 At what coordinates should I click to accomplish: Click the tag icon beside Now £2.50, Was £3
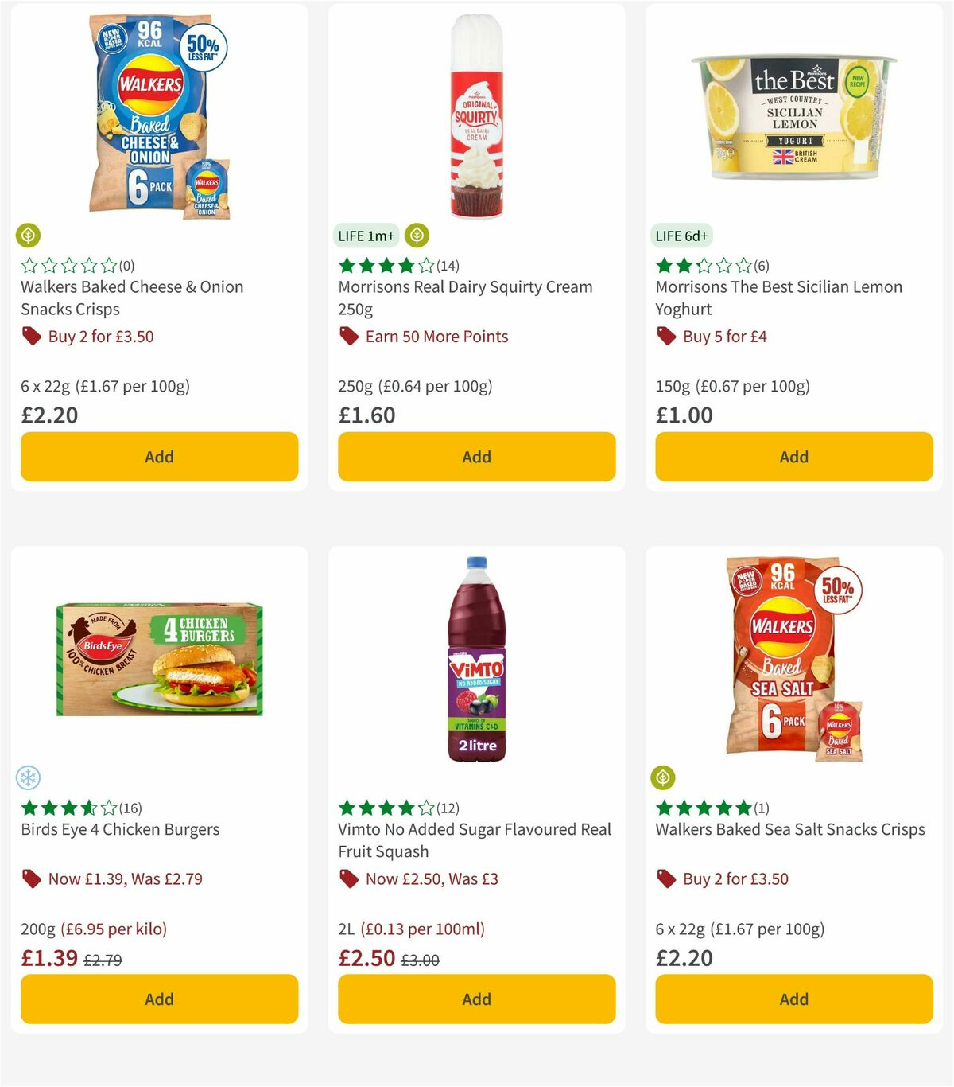(348, 879)
